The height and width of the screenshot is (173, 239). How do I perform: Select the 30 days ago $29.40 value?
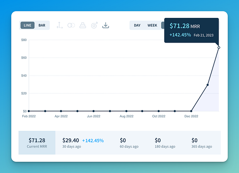pyautogui.click(x=71, y=140)
